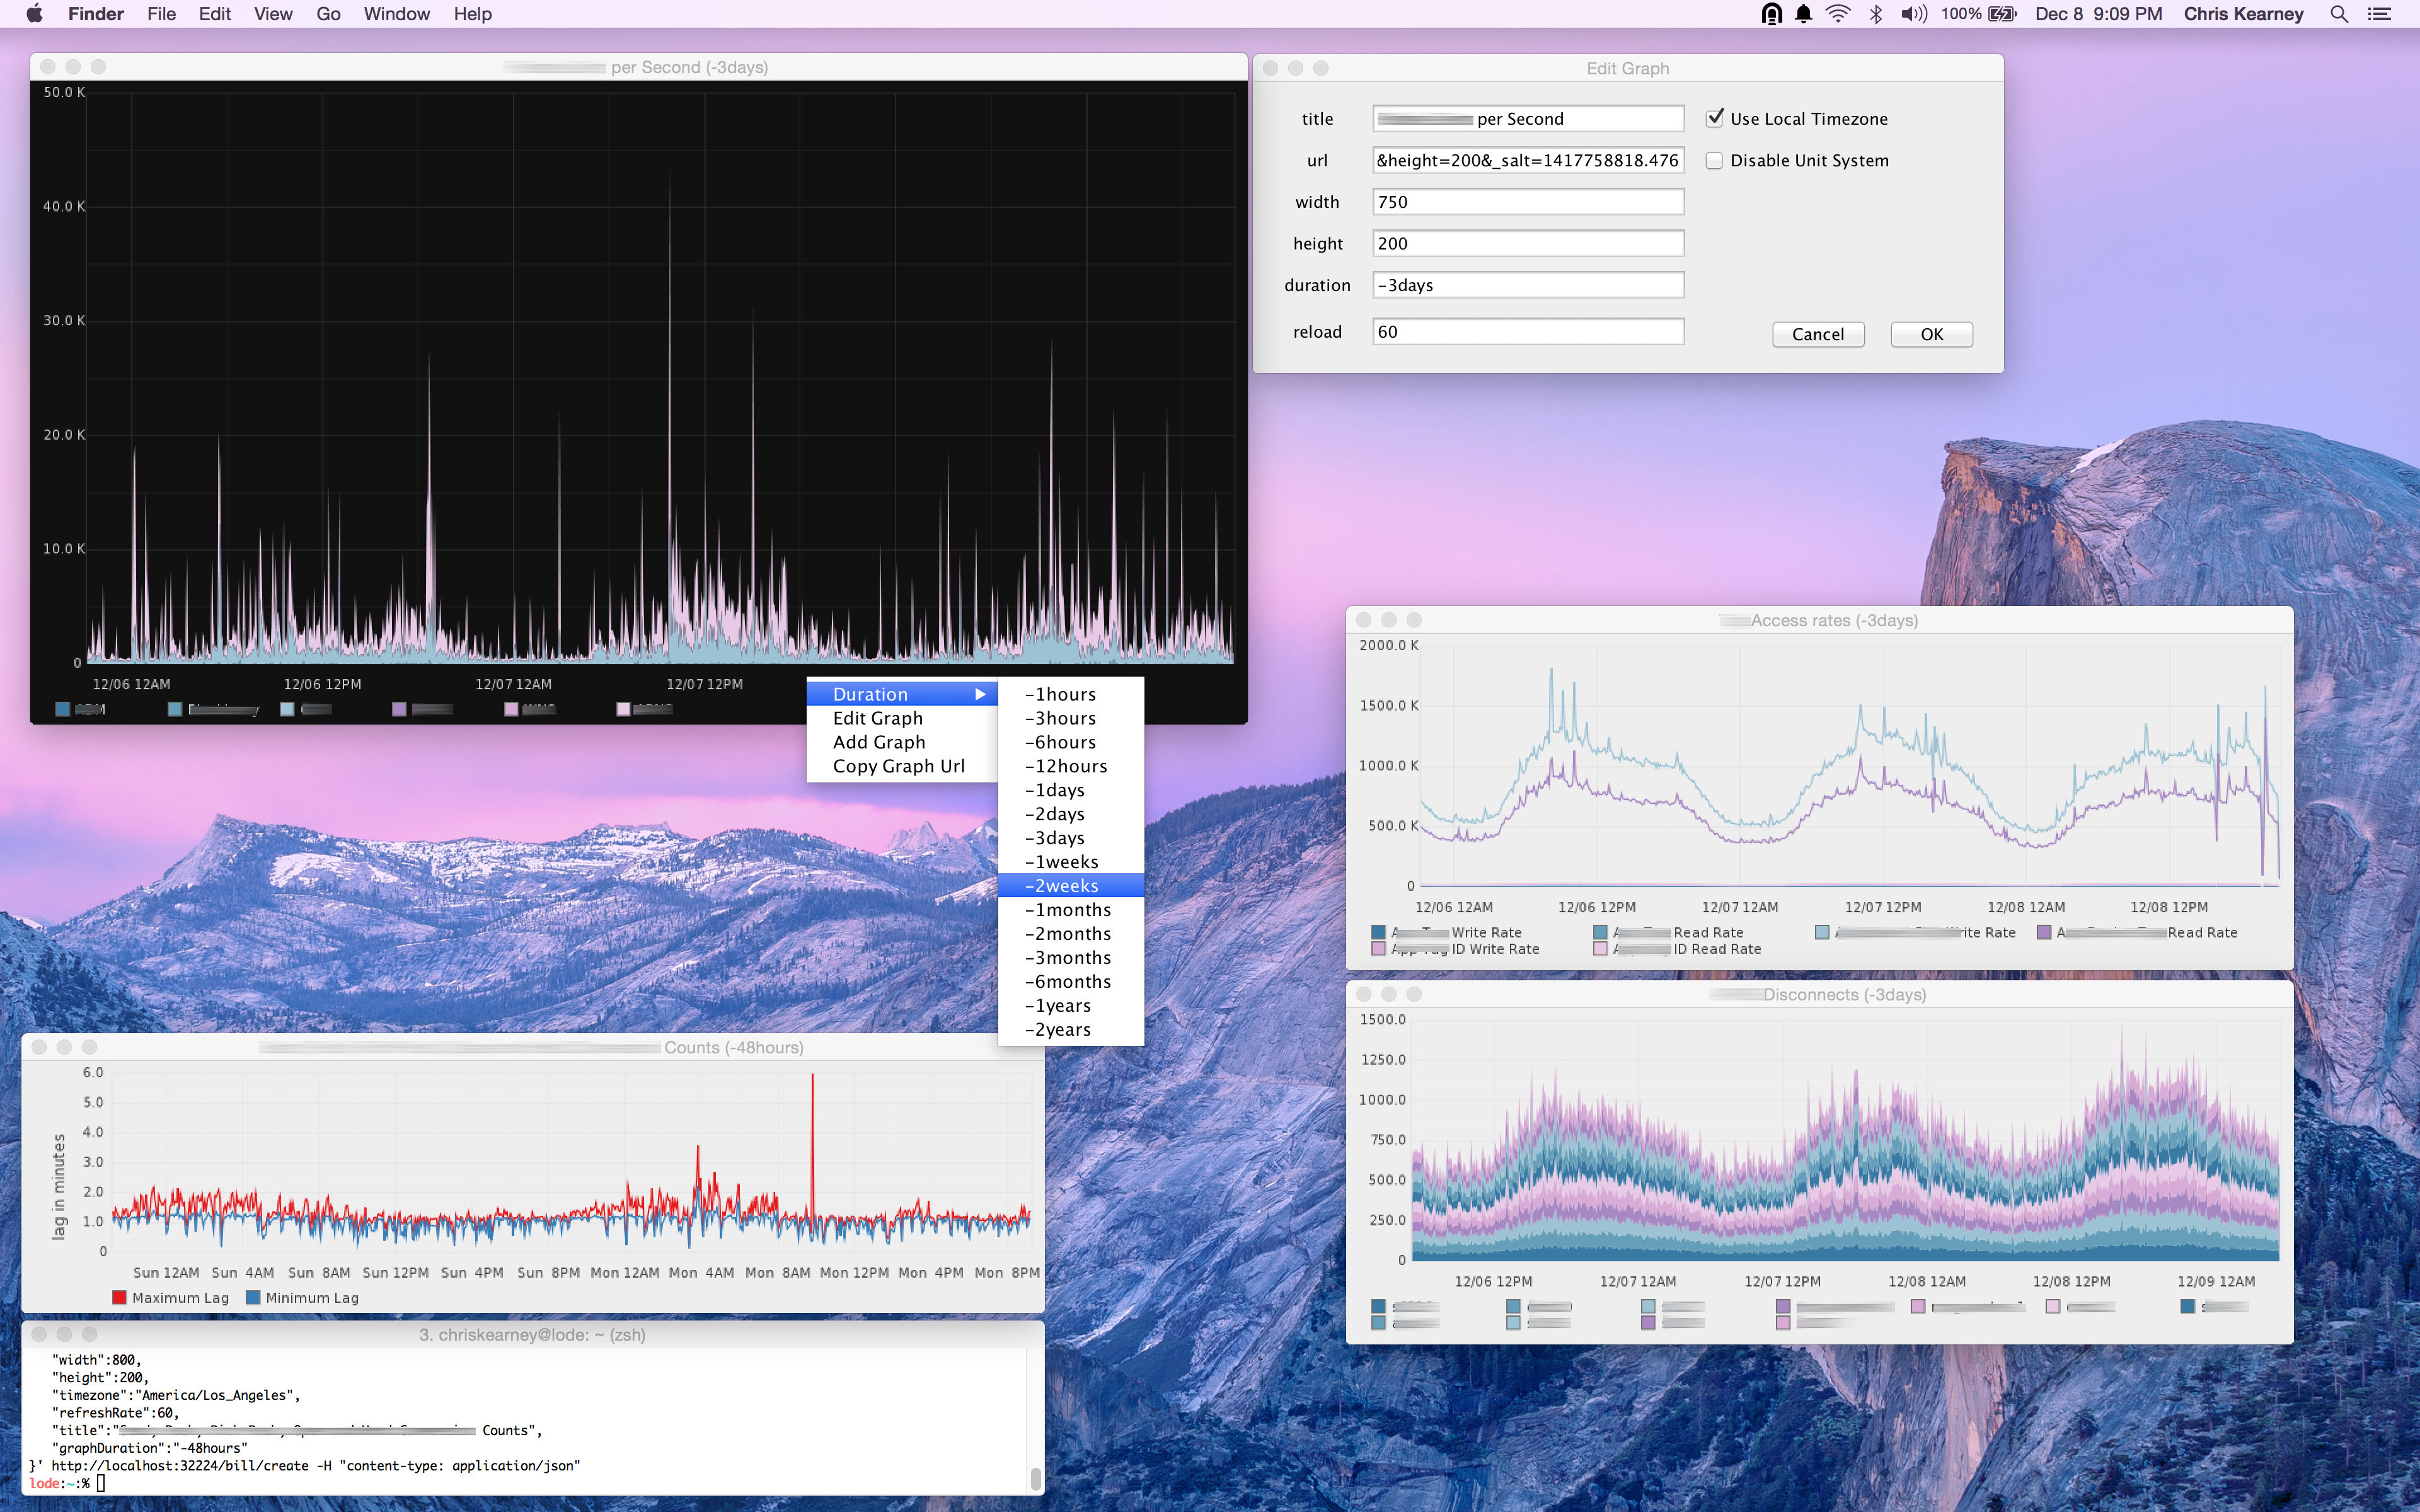Click the Wi-Fi status icon

tap(1837, 14)
